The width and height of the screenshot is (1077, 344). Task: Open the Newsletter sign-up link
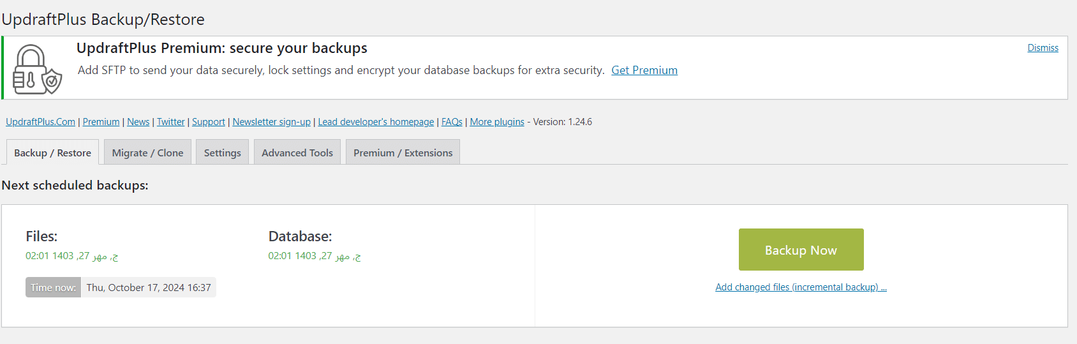coord(272,122)
